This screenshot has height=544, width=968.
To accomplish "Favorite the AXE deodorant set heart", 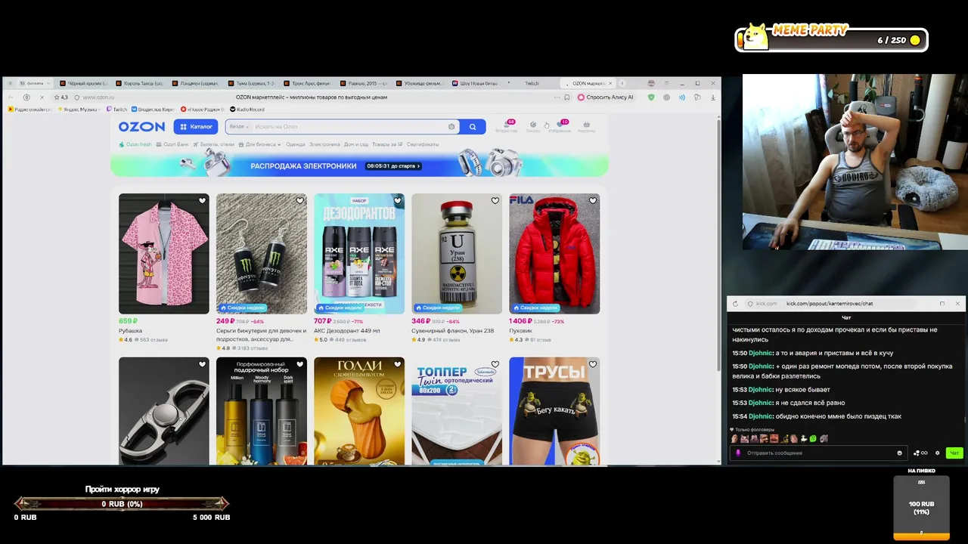I will [x=397, y=201].
